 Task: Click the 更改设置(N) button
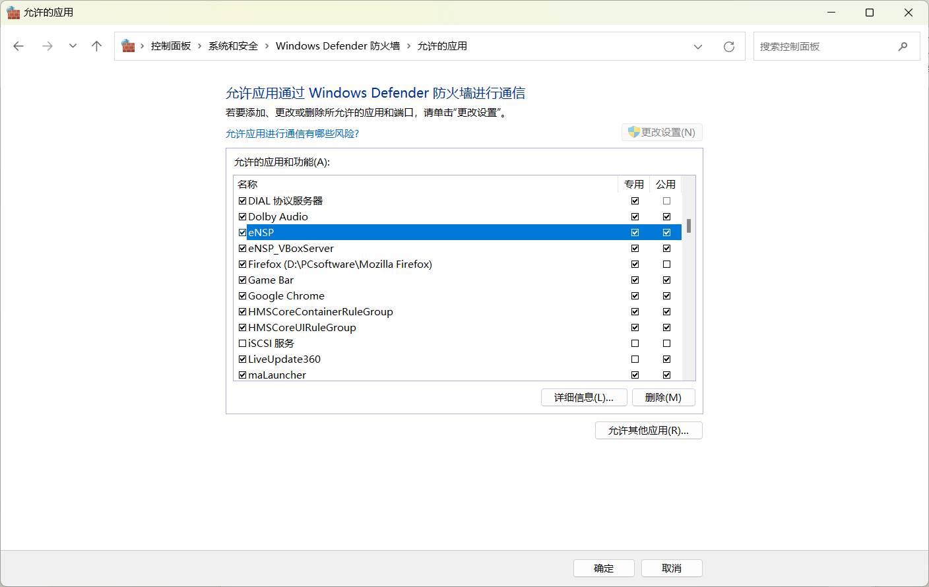[662, 133]
